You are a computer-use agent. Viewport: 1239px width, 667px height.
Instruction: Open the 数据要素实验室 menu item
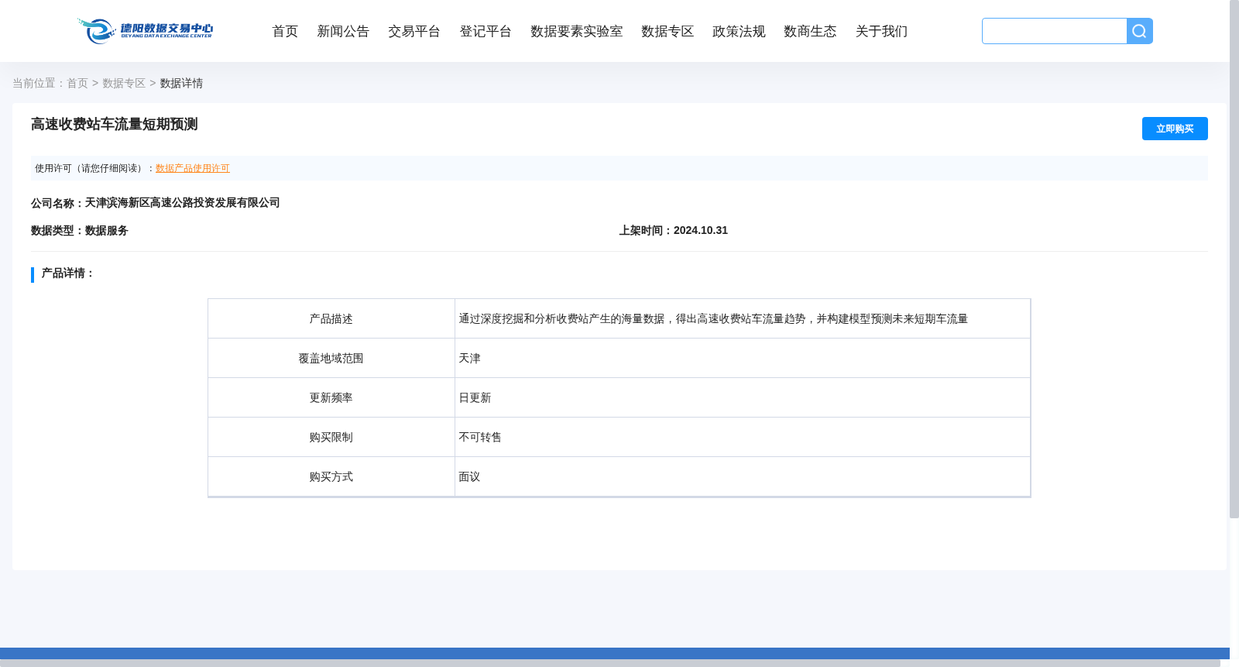click(577, 31)
